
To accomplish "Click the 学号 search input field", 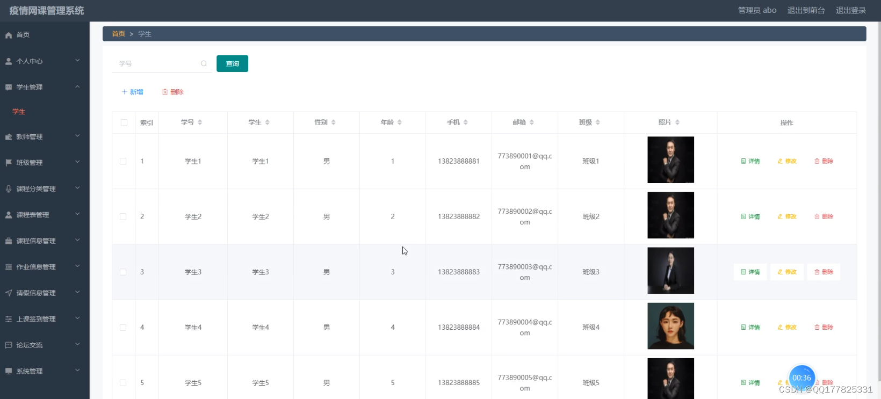I will [x=161, y=63].
